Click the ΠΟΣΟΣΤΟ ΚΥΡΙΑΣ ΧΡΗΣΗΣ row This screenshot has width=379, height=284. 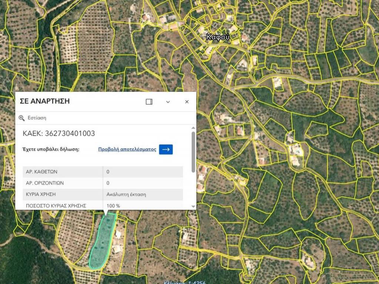pos(103,206)
